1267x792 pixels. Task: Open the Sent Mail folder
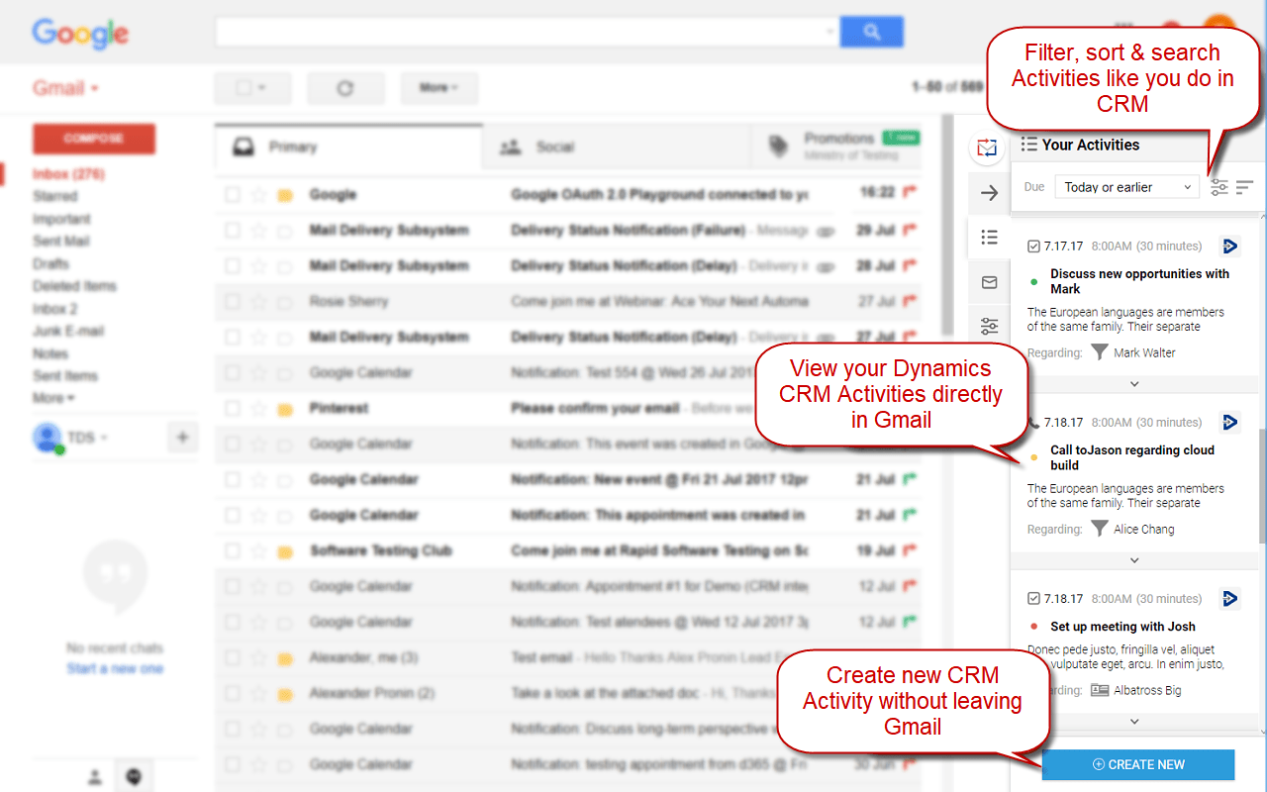61,241
